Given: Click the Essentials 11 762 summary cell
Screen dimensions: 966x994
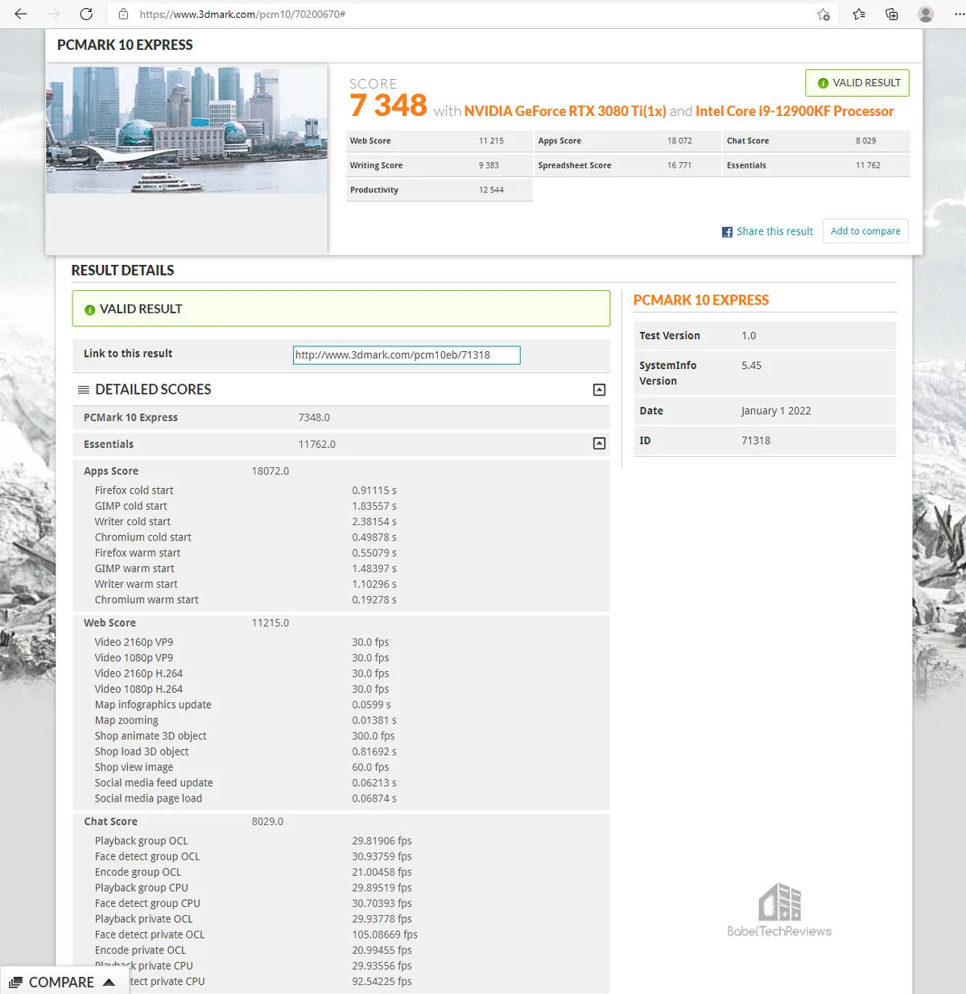Looking at the screenshot, I should [x=816, y=165].
